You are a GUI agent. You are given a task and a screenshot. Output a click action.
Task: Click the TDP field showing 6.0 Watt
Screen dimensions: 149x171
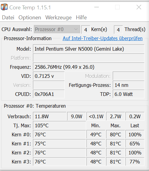128,94
